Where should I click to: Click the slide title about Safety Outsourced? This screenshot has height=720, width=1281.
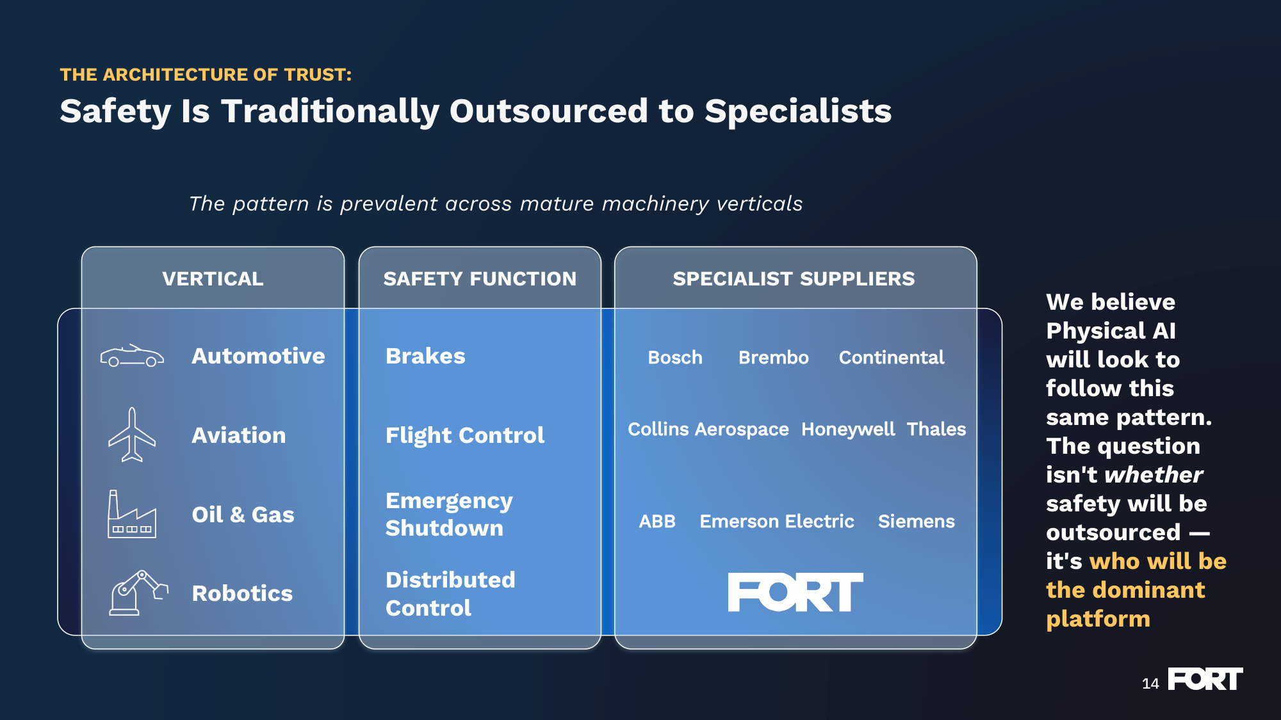pos(476,111)
